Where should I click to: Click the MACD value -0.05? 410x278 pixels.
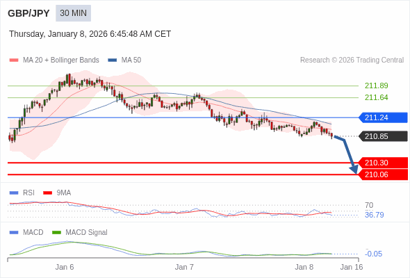(x=373, y=254)
